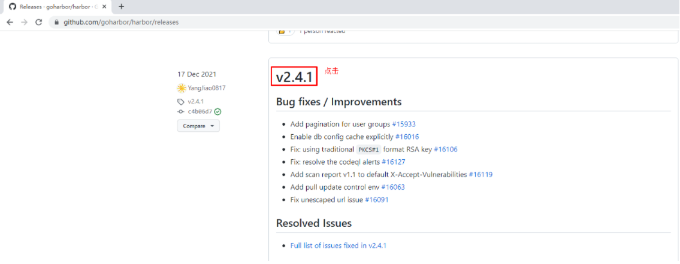Open pull request #16063
This screenshot has height=264, width=680.
tap(393, 187)
